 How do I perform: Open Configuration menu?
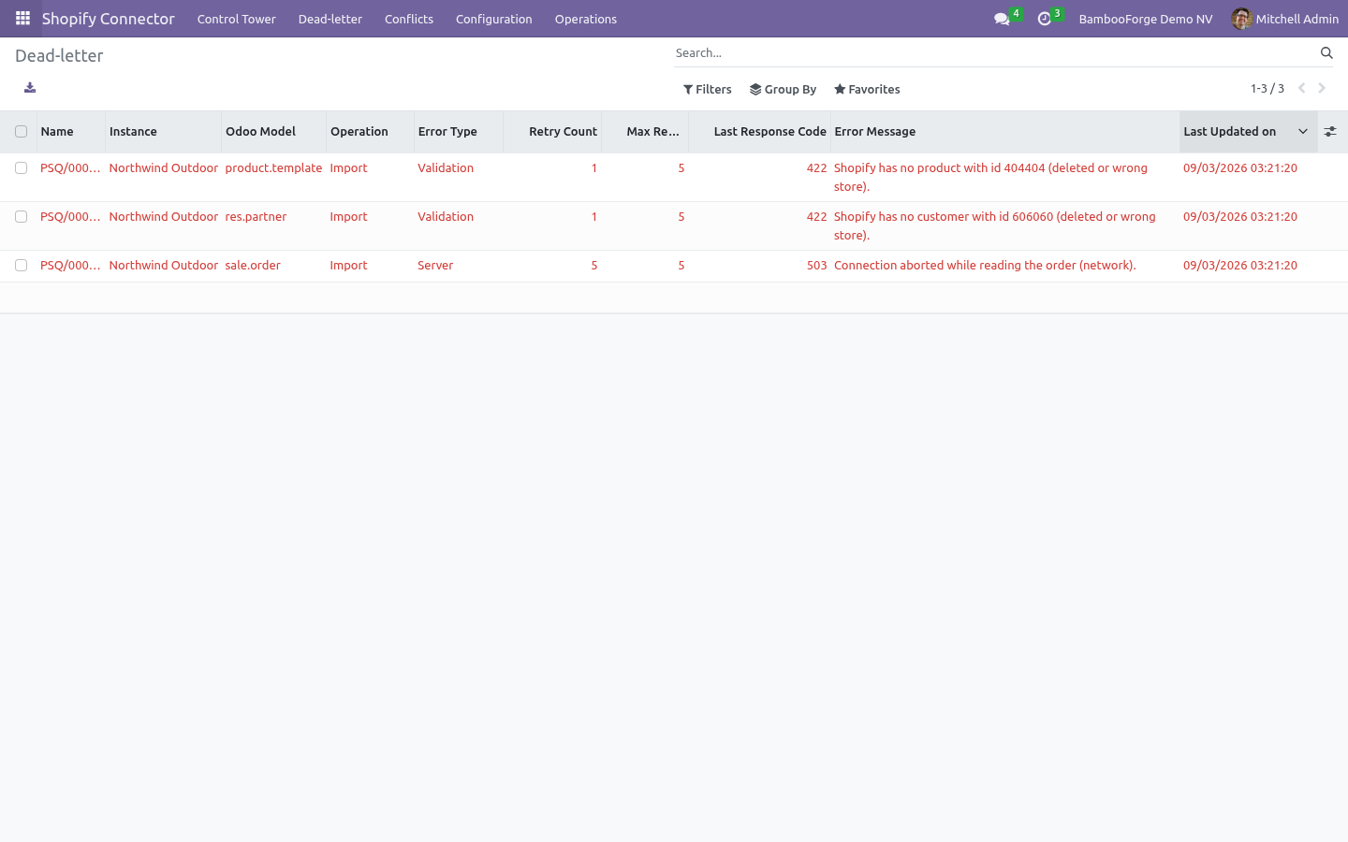point(494,19)
